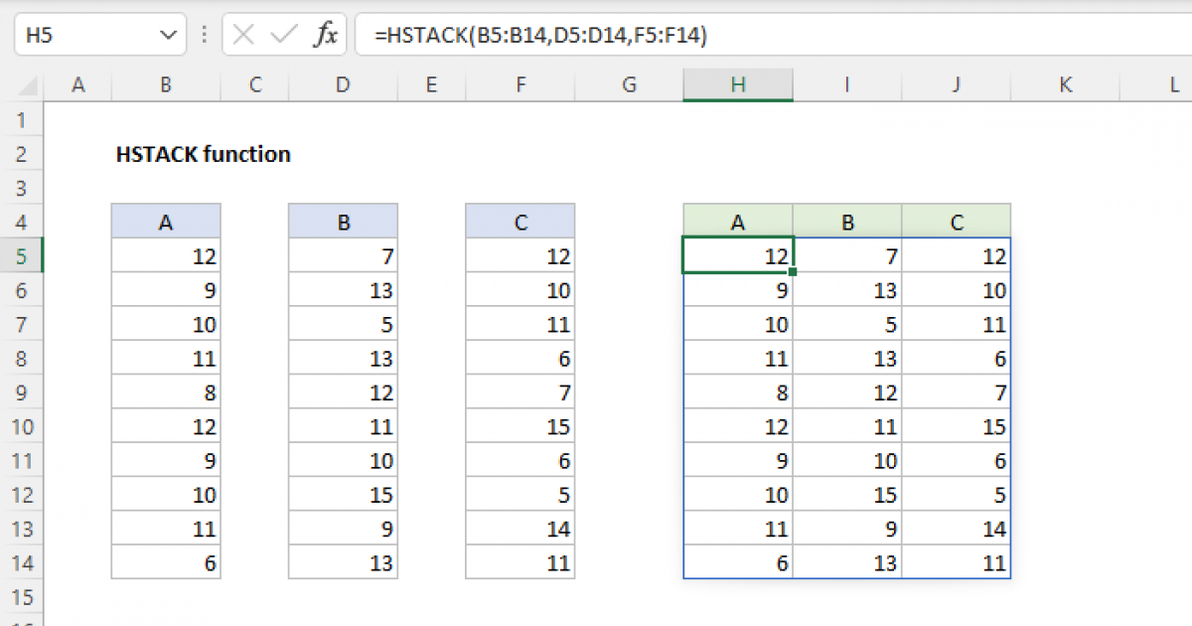Click the Cancel X icon in formula bar
The image size is (1192, 626).
coord(241,33)
